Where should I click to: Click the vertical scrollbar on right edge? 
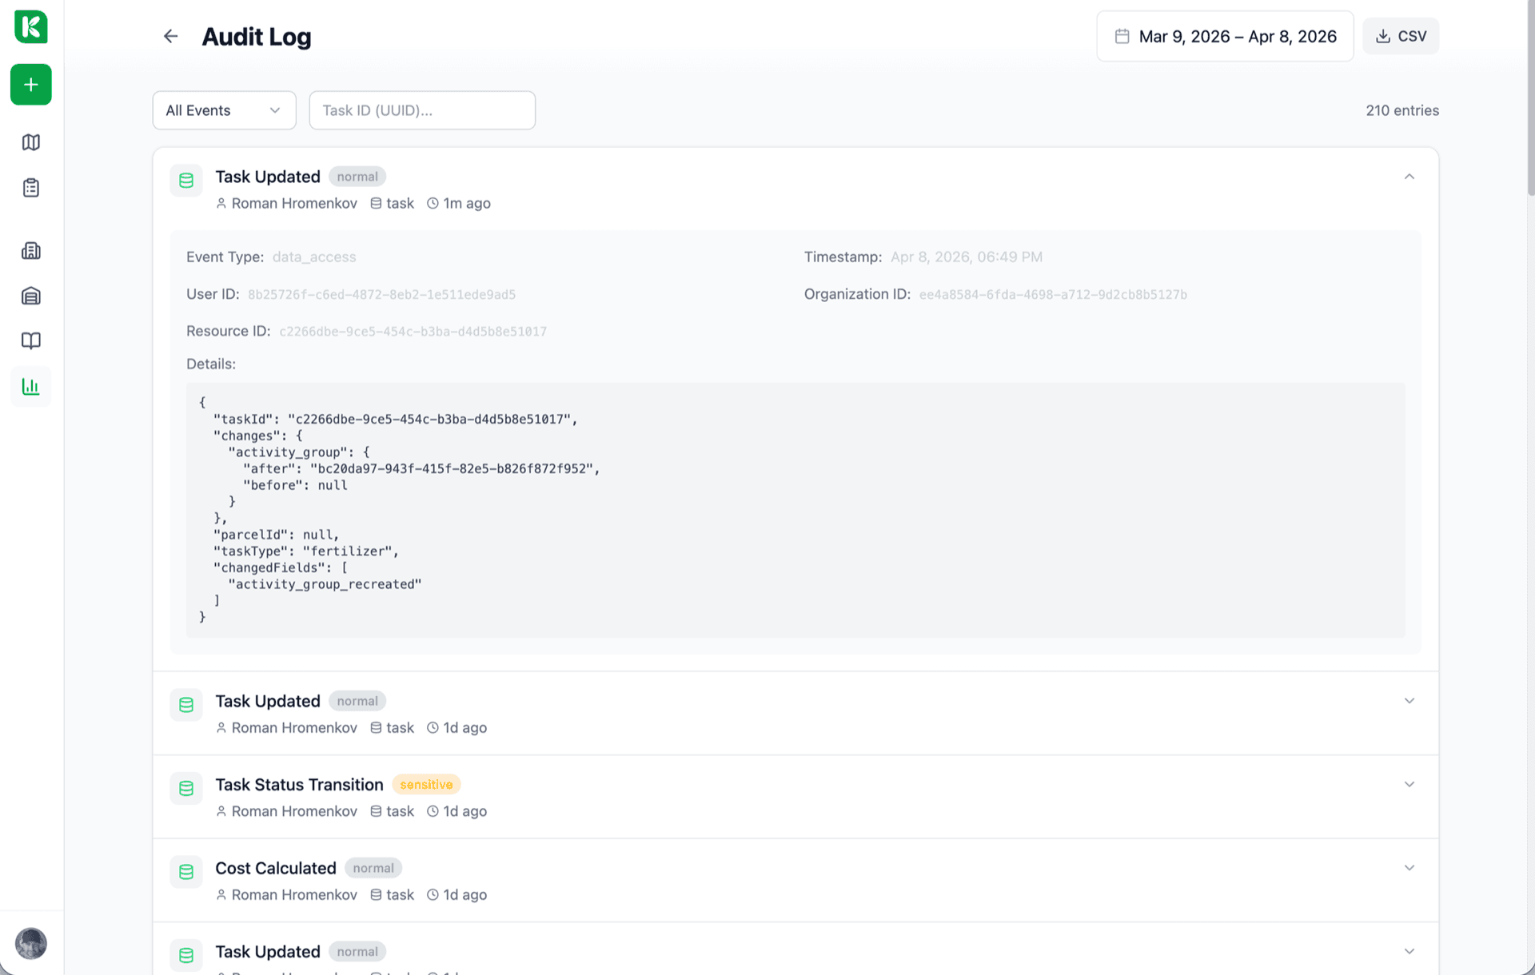1530,96
